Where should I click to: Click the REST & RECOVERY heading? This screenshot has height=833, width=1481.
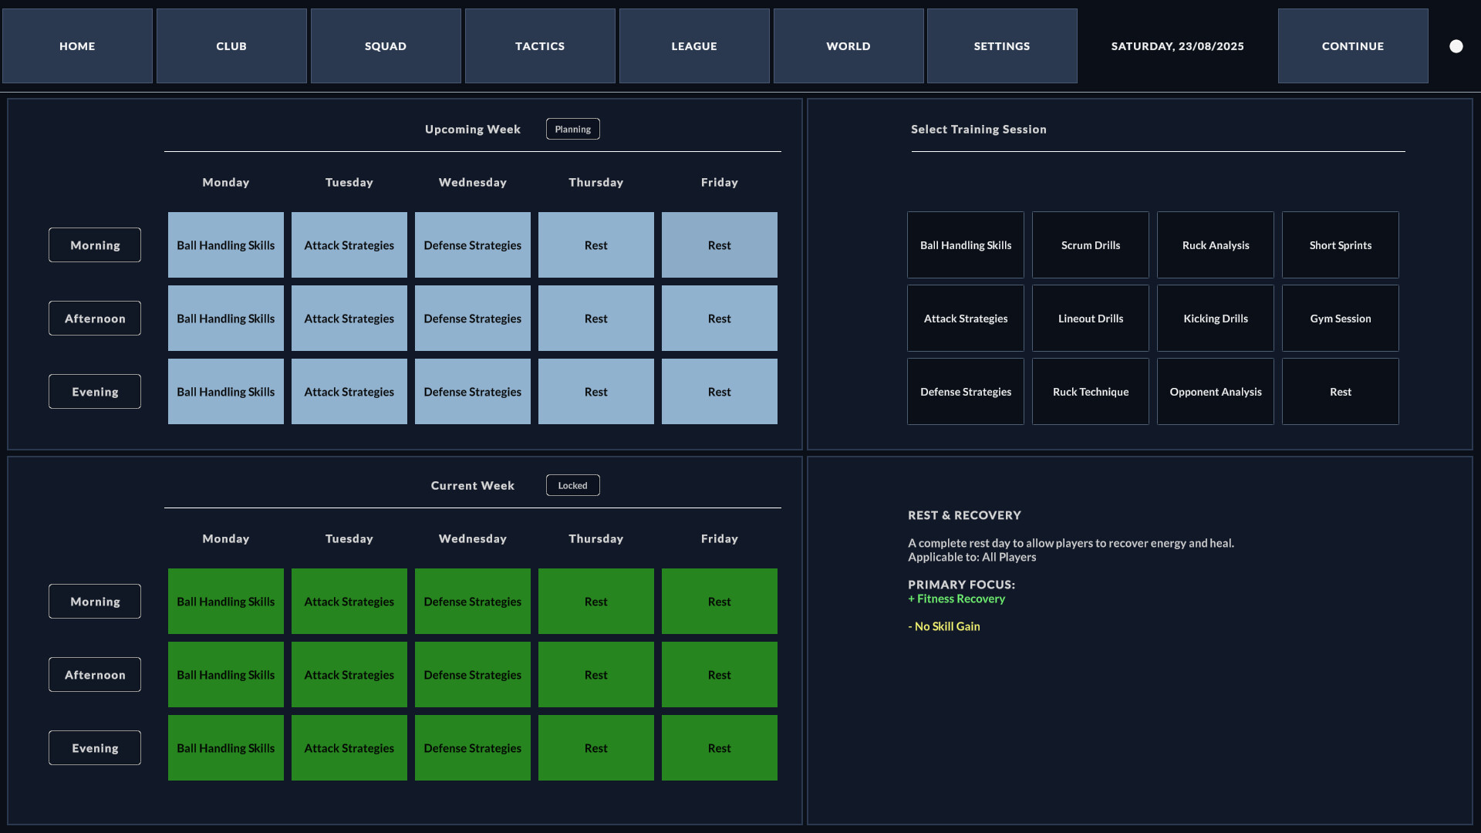964,515
